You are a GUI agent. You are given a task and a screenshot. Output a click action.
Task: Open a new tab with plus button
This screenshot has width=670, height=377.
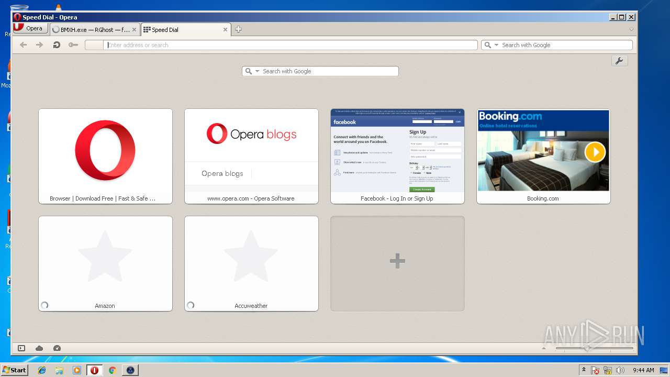coord(238,29)
